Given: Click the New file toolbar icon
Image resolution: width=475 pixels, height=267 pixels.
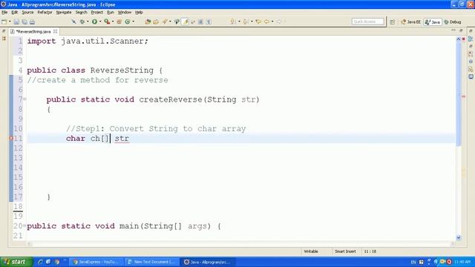Looking at the screenshot, I should point(4,22).
